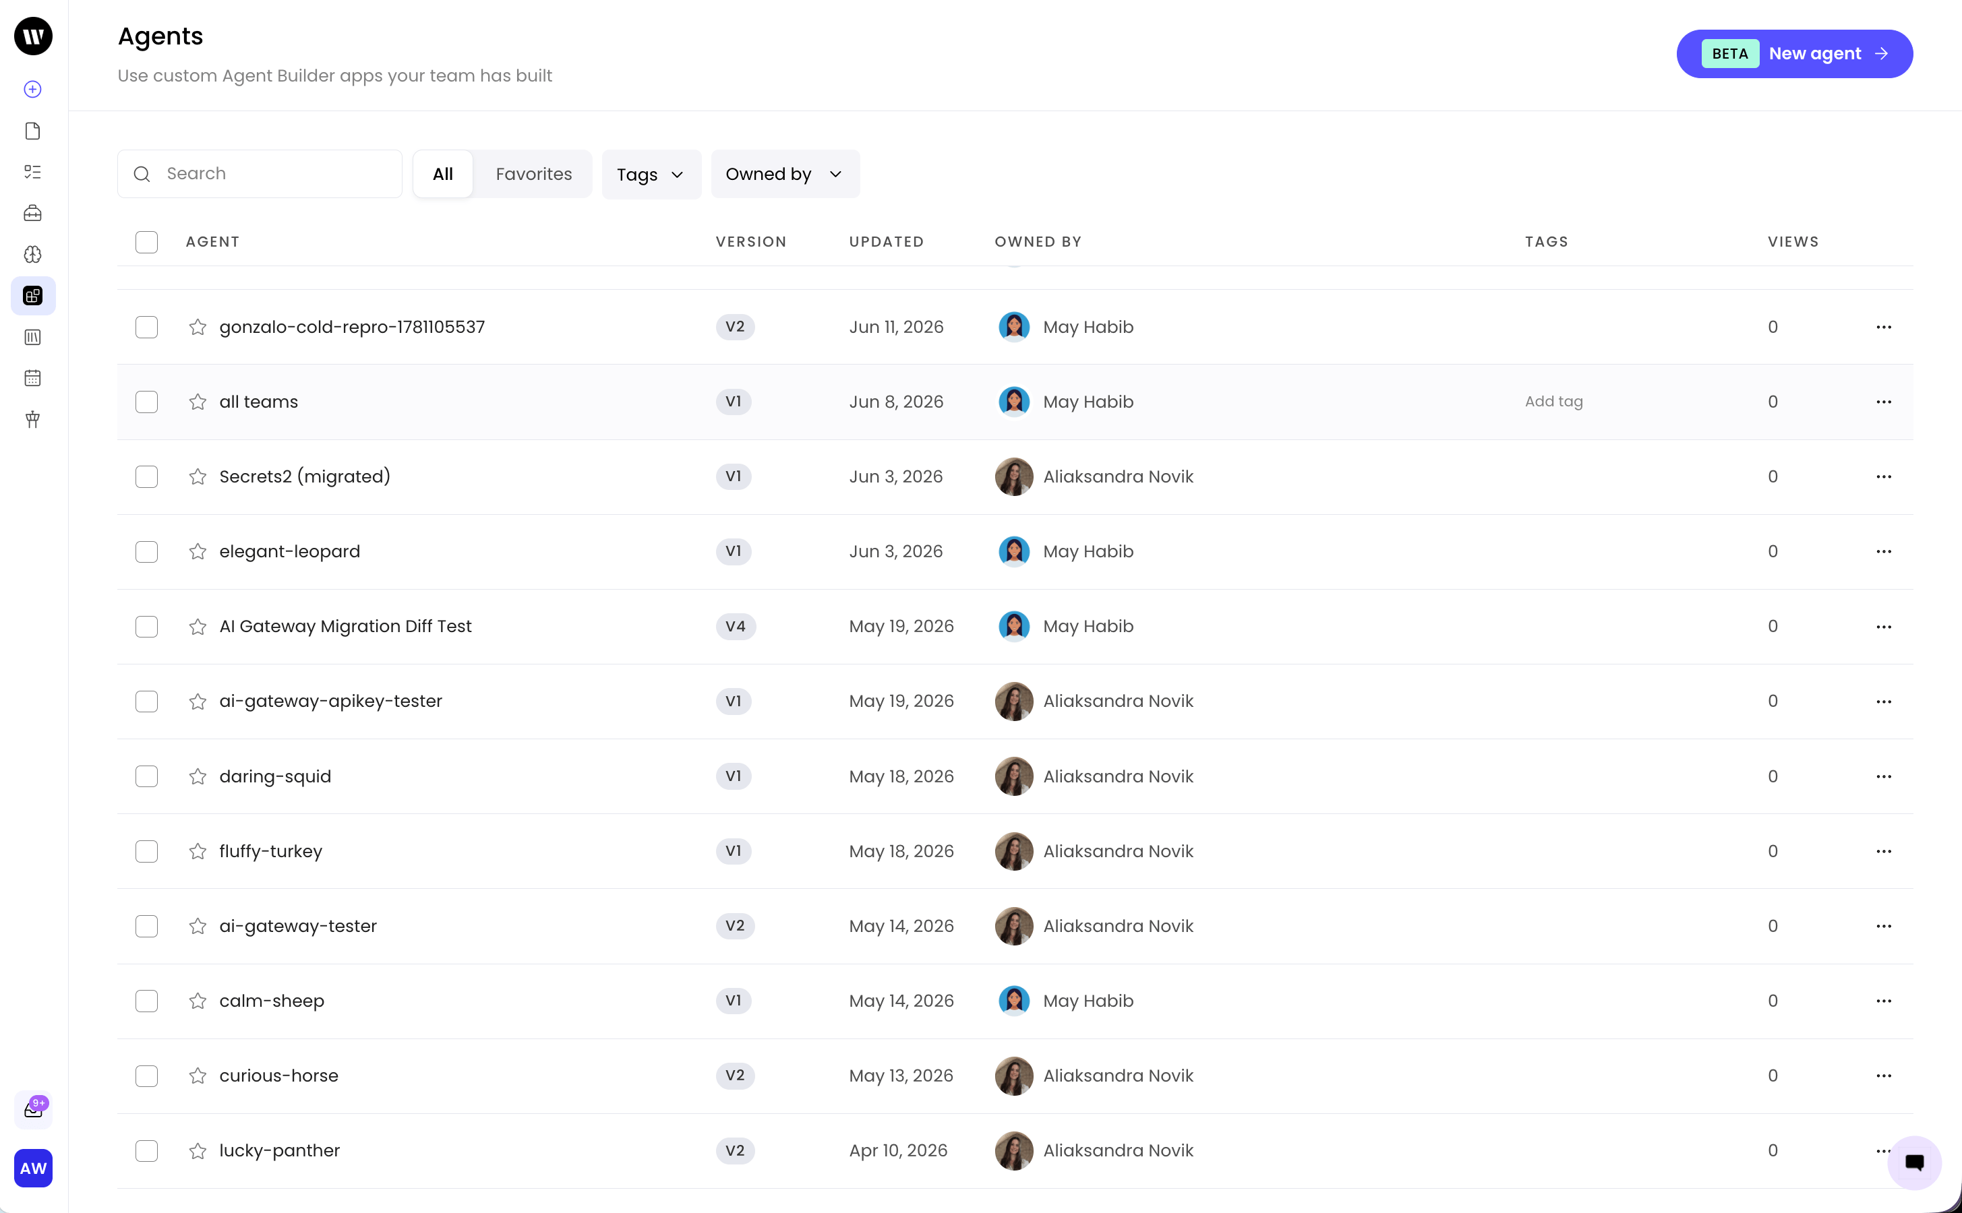Image resolution: width=1962 pixels, height=1213 pixels.
Task: Open the calendar icon in sidebar
Action: 33,378
